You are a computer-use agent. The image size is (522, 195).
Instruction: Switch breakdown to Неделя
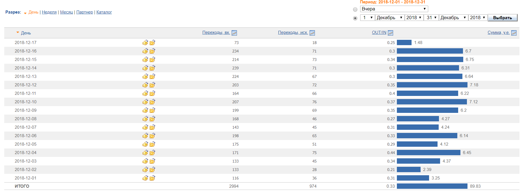point(49,12)
